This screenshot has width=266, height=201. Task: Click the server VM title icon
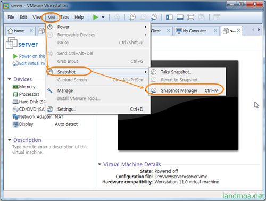pos(12,43)
